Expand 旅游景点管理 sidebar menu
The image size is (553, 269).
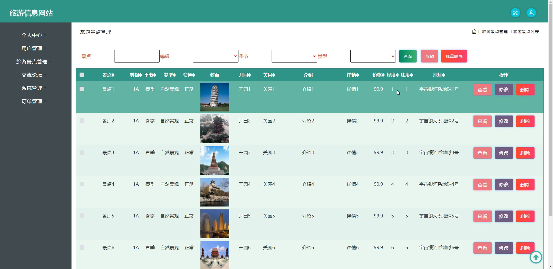[33, 62]
